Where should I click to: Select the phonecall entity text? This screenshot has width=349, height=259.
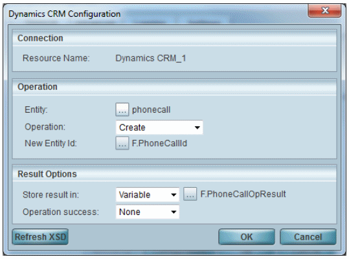(151, 109)
